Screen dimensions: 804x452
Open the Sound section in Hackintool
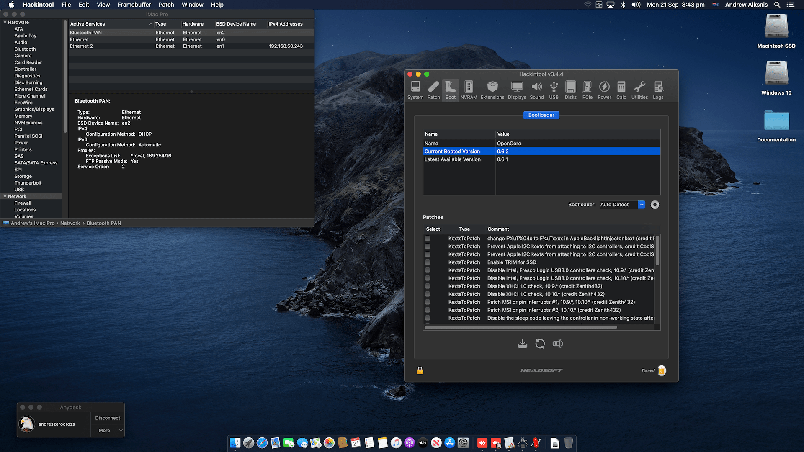tap(537, 90)
